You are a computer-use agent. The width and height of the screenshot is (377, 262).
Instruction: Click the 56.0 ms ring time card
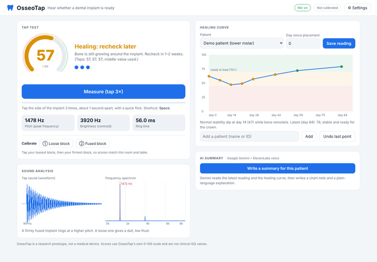159,123
